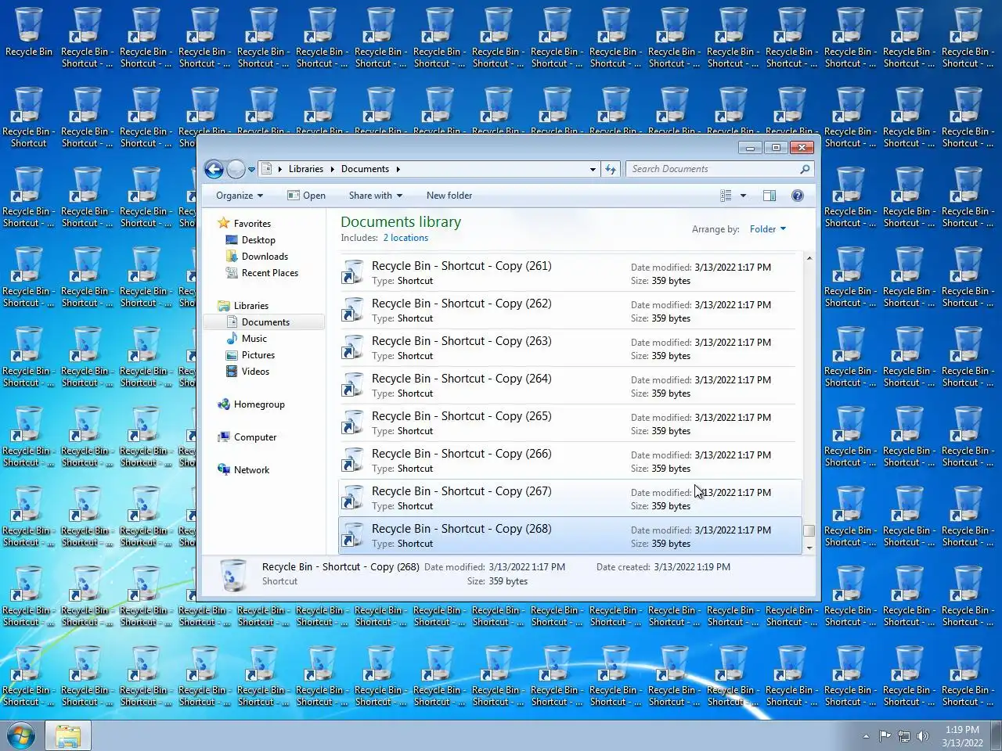Screen dimensions: 1002x751
Task: Select Network in the navigation pane
Action: pyautogui.click(x=251, y=470)
